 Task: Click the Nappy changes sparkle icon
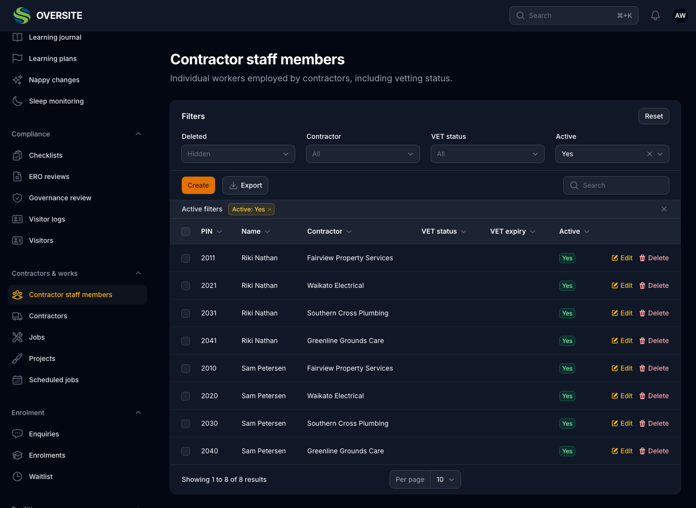[17, 80]
